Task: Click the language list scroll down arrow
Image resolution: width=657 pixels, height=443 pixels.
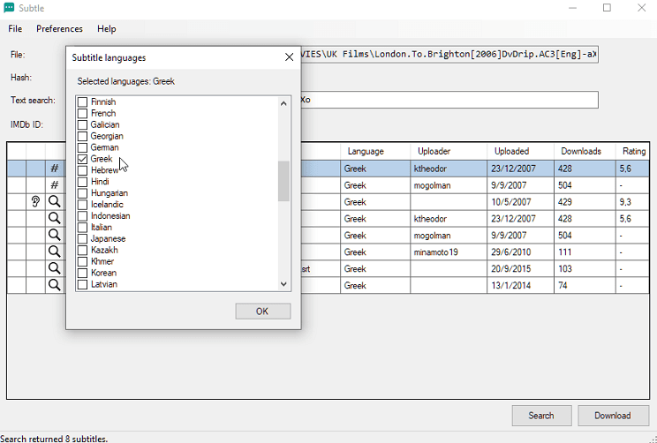Action: 283,284
